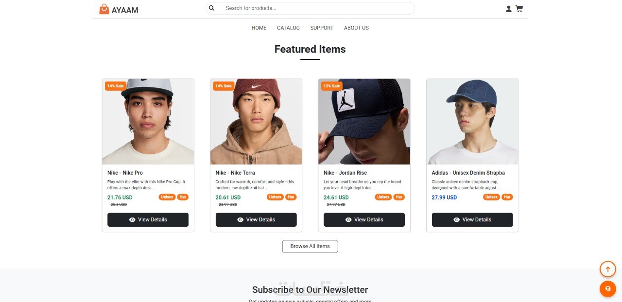This screenshot has width=622, height=302.
Task: Open the CATALOG menu item
Action: click(x=288, y=28)
